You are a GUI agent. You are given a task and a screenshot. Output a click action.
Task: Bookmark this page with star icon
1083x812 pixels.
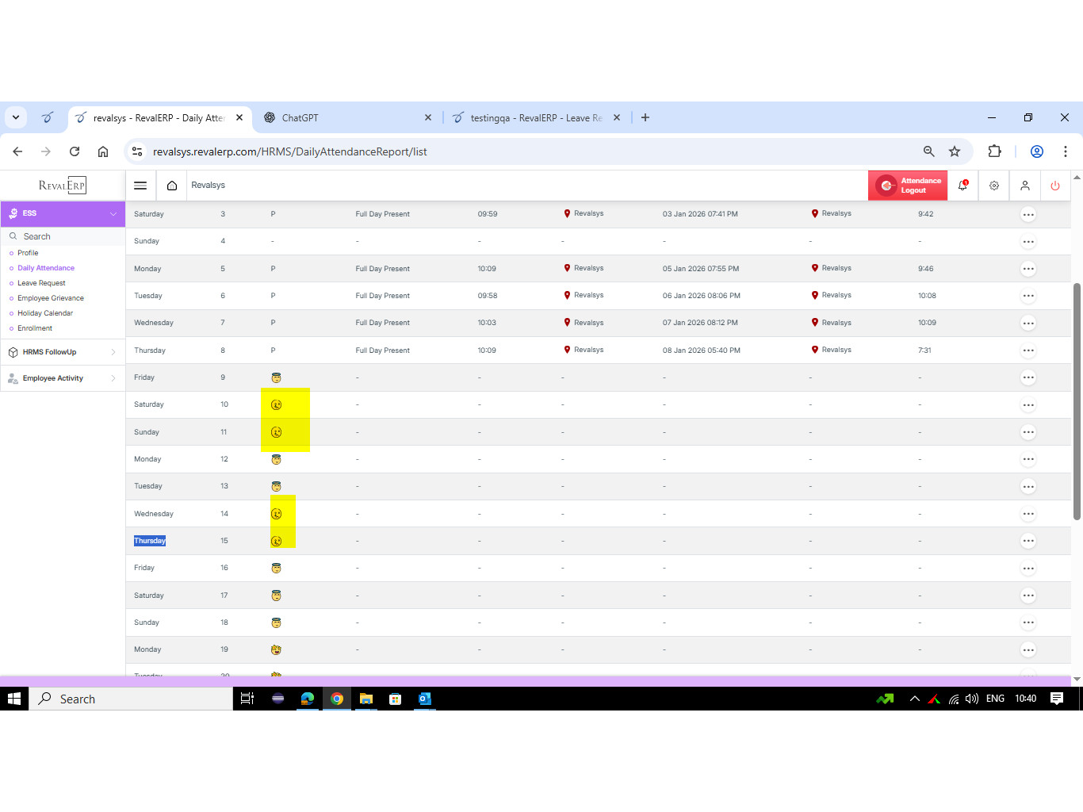pos(955,151)
